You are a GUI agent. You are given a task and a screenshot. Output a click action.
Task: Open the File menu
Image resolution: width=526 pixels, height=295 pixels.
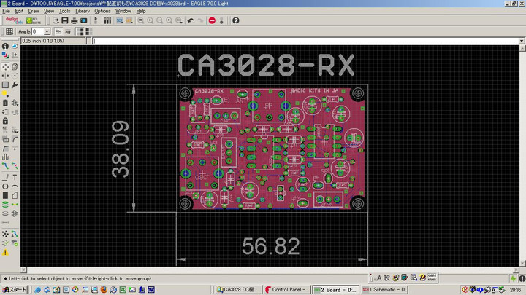pyautogui.click(x=7, y=12)
